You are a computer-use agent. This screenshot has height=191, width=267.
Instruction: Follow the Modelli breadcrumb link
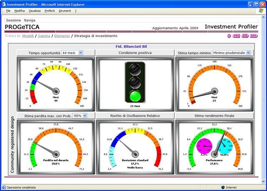pos(28,36)
